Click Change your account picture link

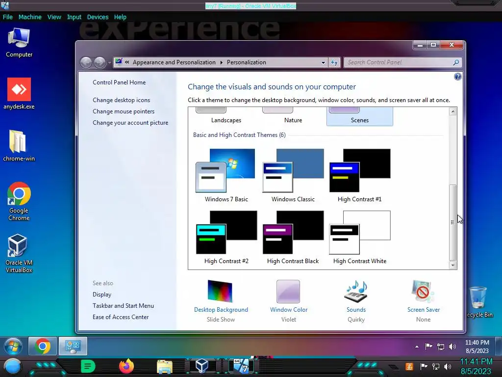[x=130, y=122]
